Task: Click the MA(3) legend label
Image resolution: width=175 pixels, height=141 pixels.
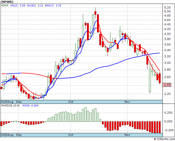Action: tap(14, 5)
